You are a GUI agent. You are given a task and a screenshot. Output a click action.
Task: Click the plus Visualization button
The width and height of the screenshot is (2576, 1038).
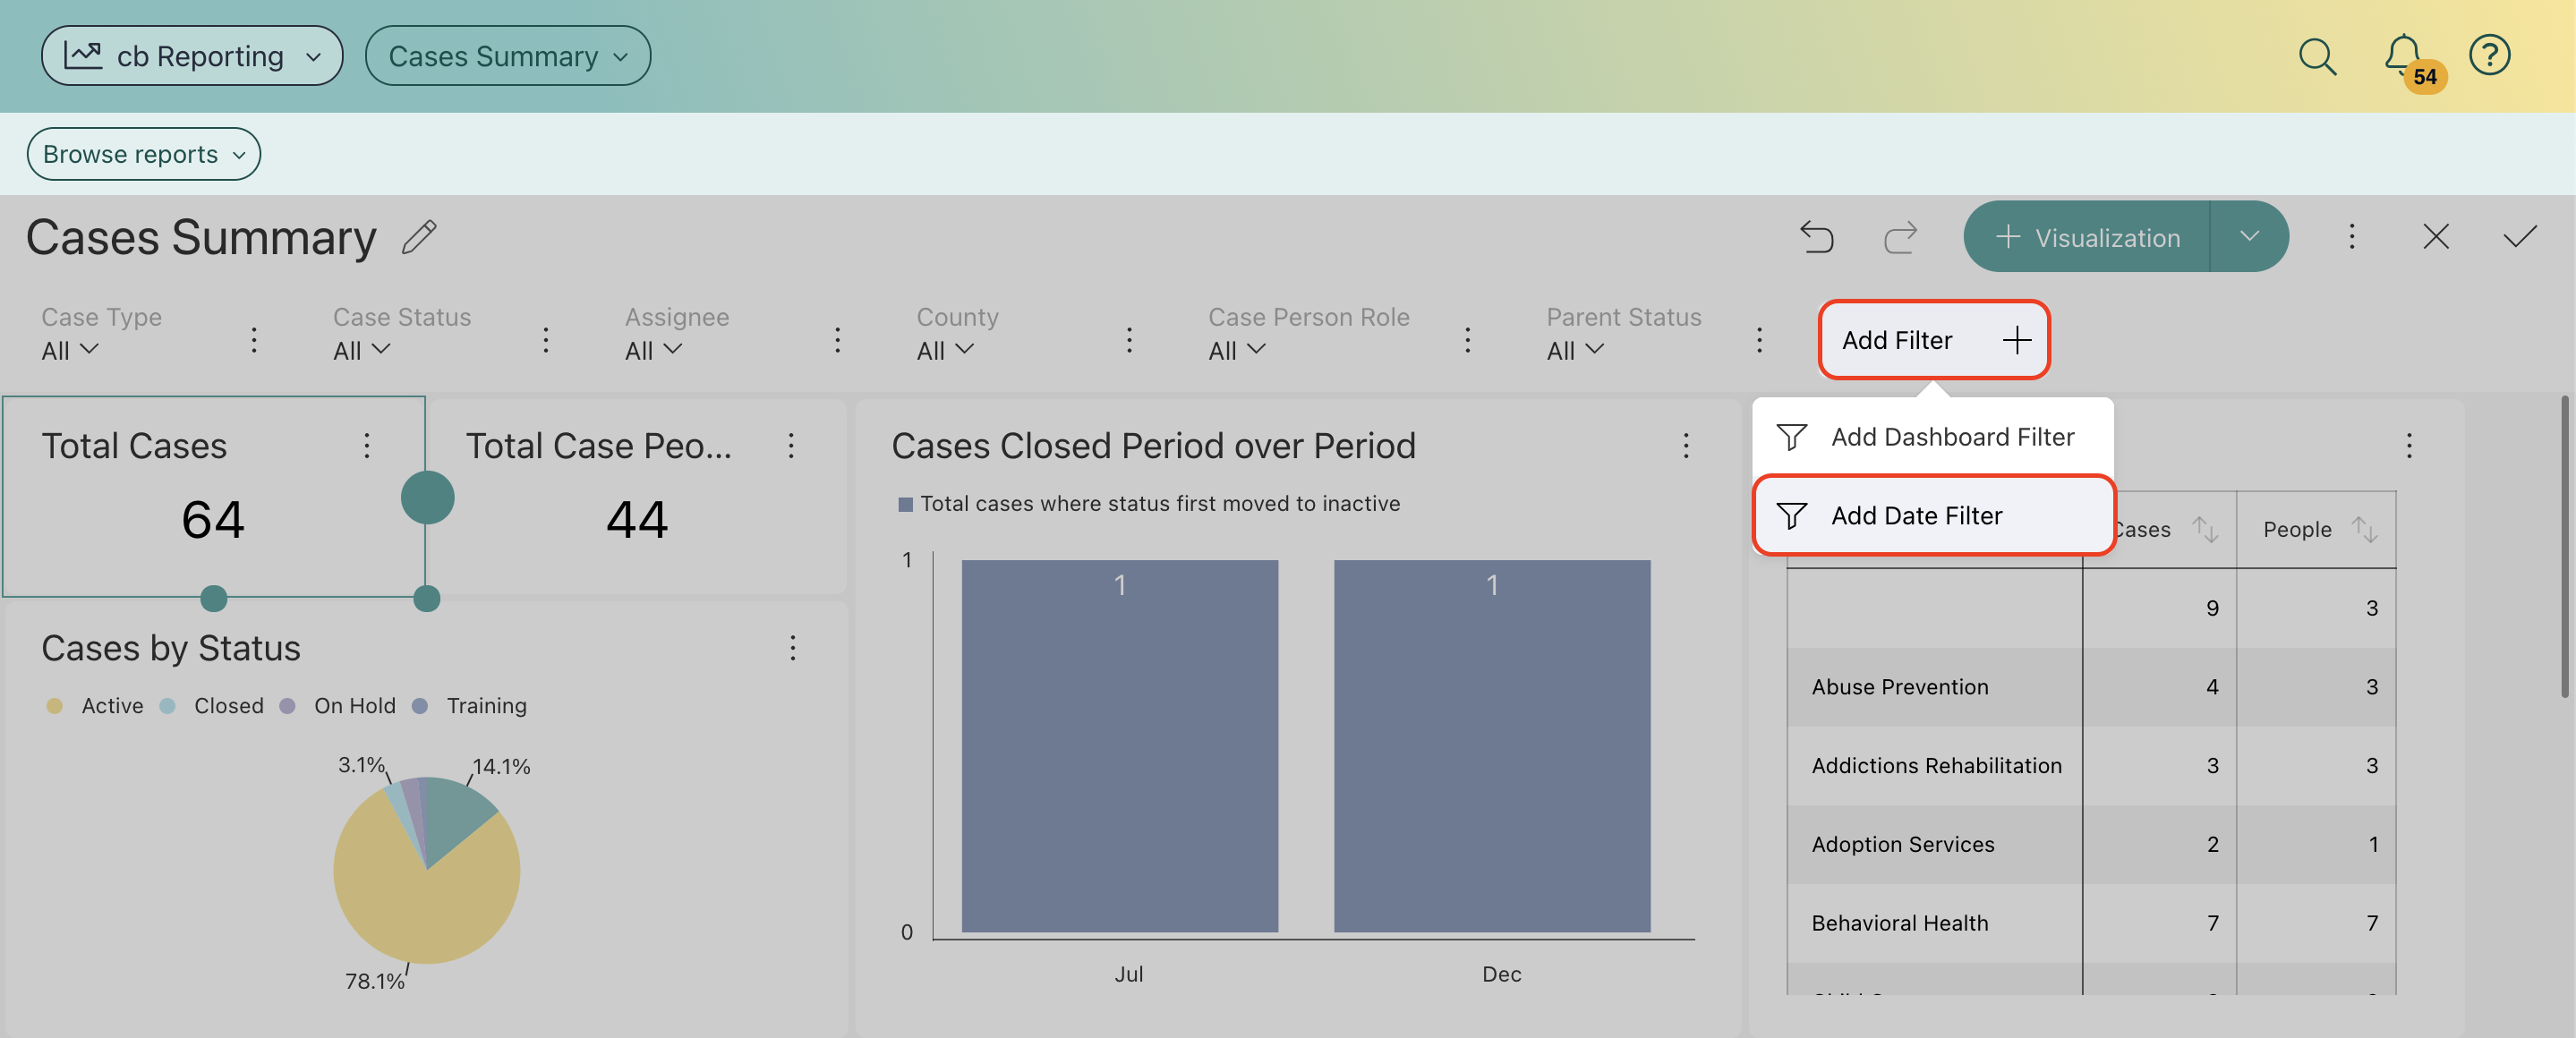coord(2087,237)
